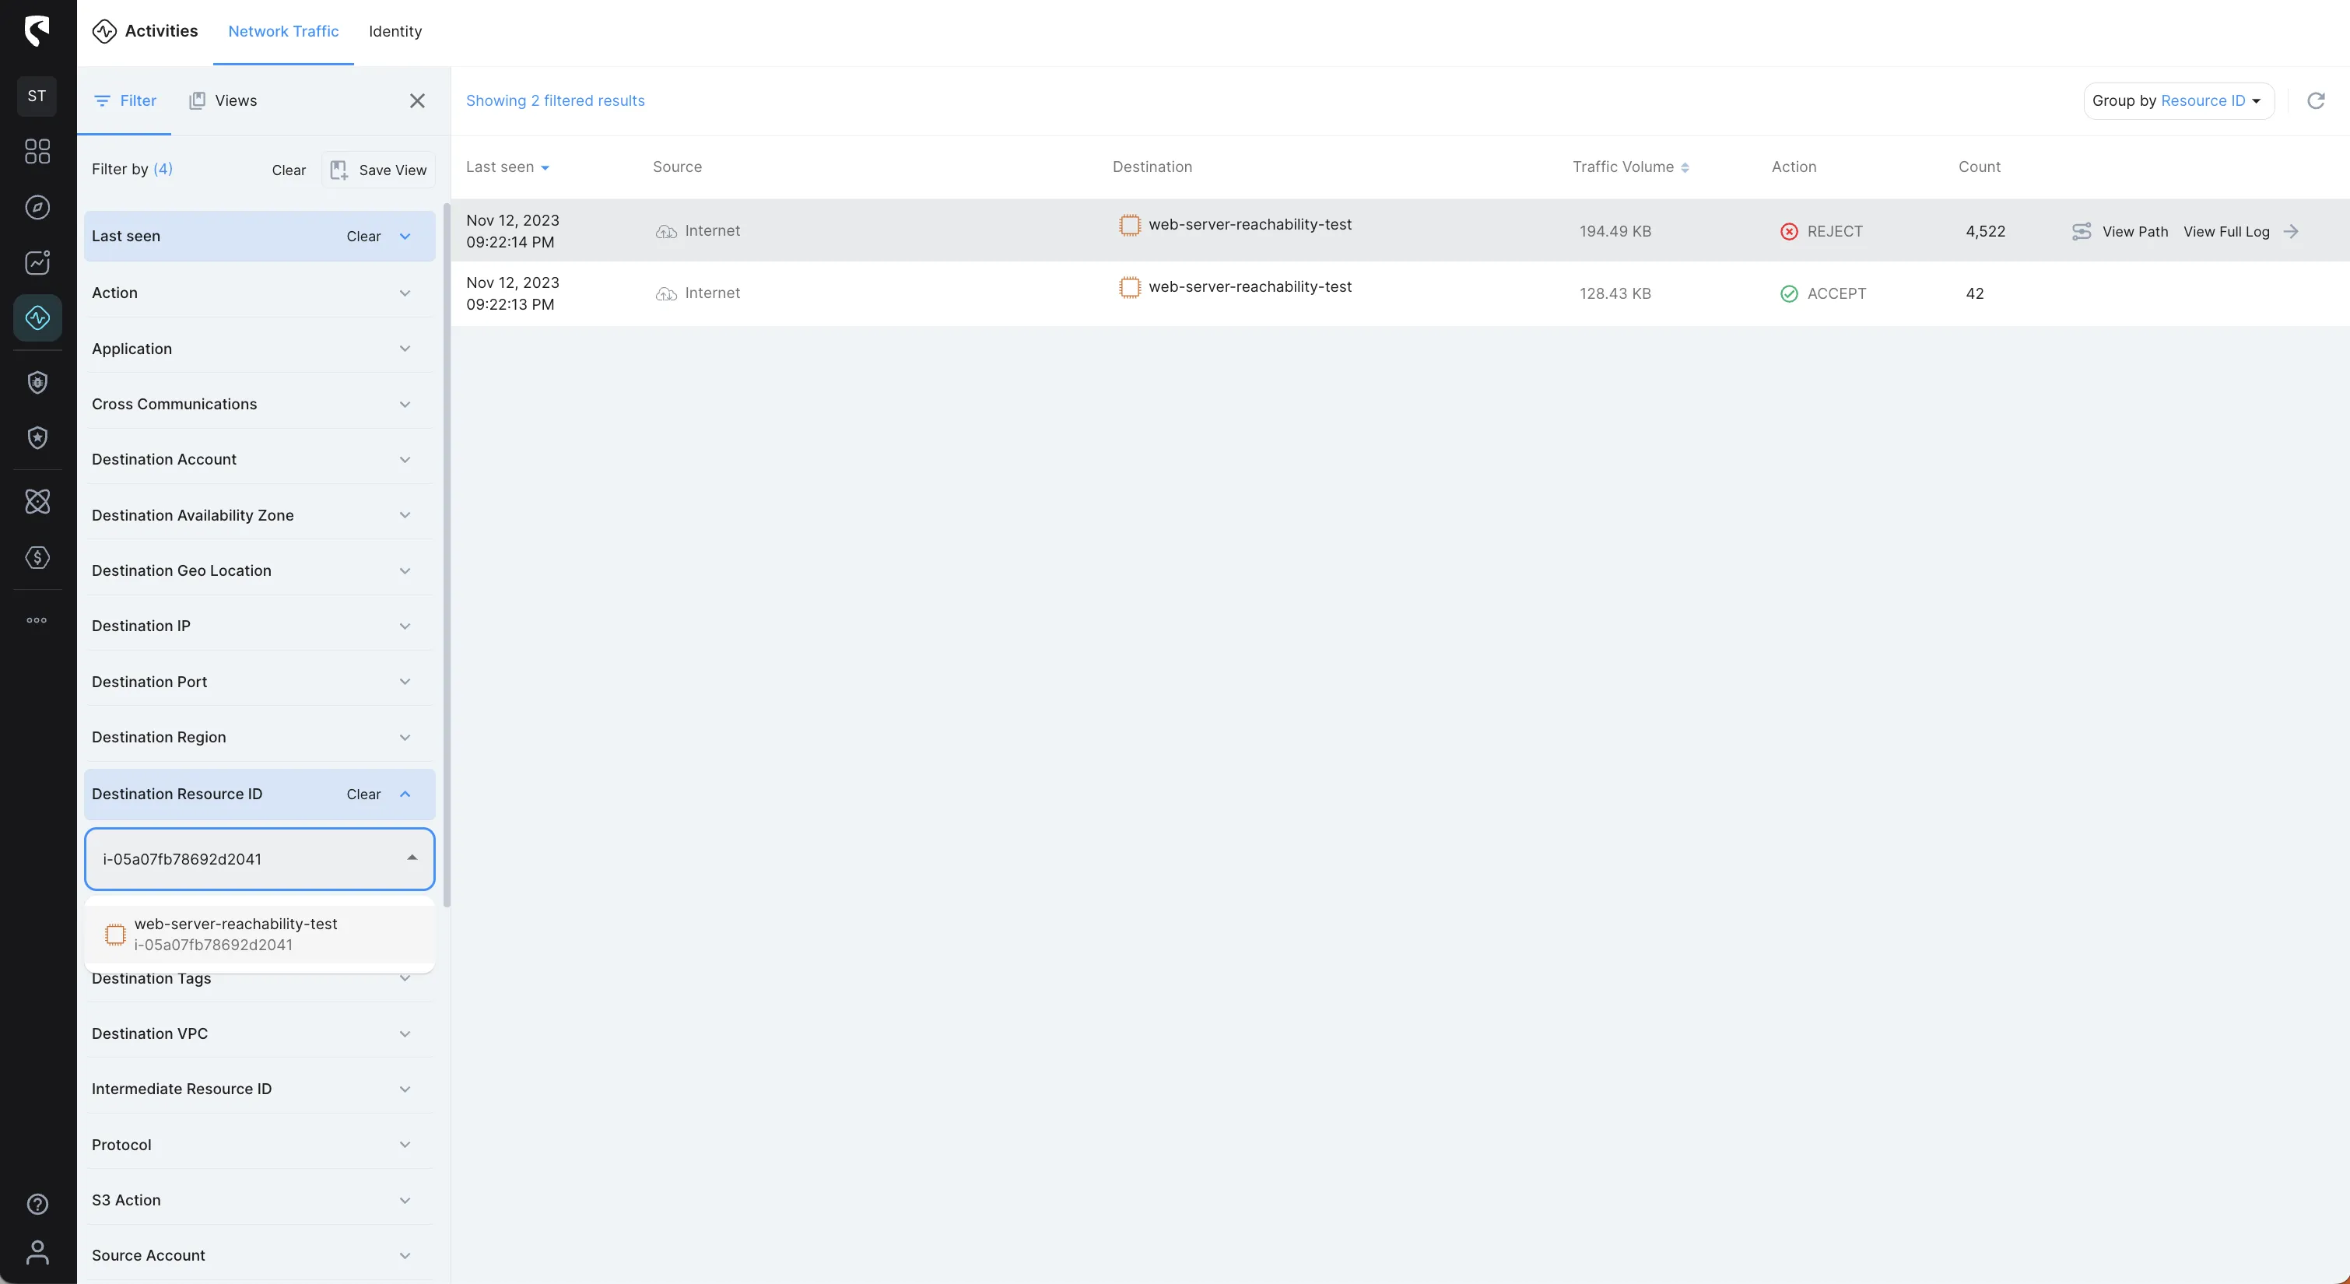Clear the Last seen filter
2350x1284 pixels.
pos(363,237)
